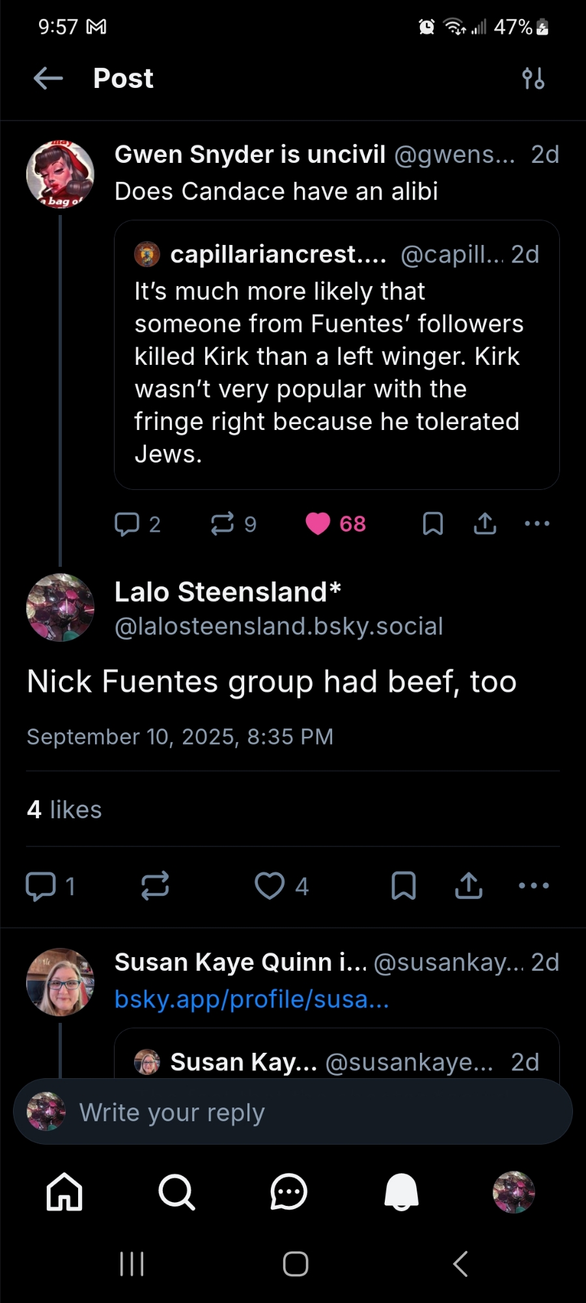Open more options on Gwen Snyder's post

tap(537, 524)
